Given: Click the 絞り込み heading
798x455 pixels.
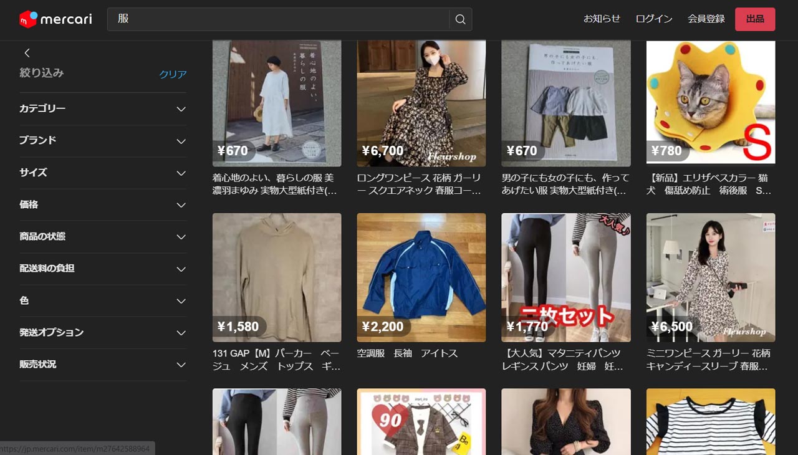Looking at the screenshot, I should (42, 73).
